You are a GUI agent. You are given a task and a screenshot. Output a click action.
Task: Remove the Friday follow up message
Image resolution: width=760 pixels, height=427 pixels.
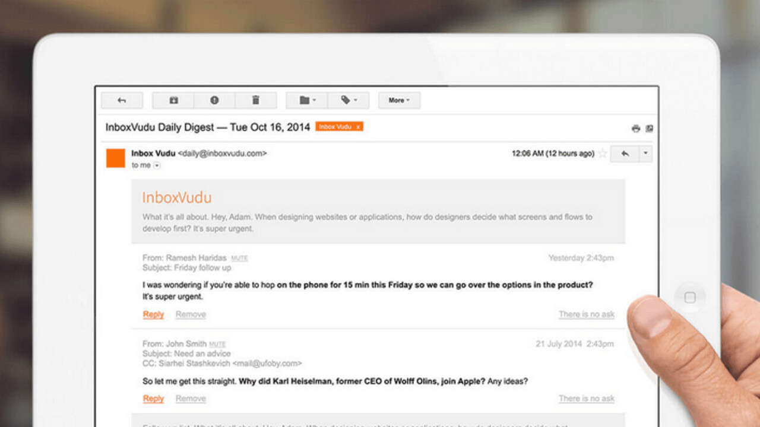[191, 314]
